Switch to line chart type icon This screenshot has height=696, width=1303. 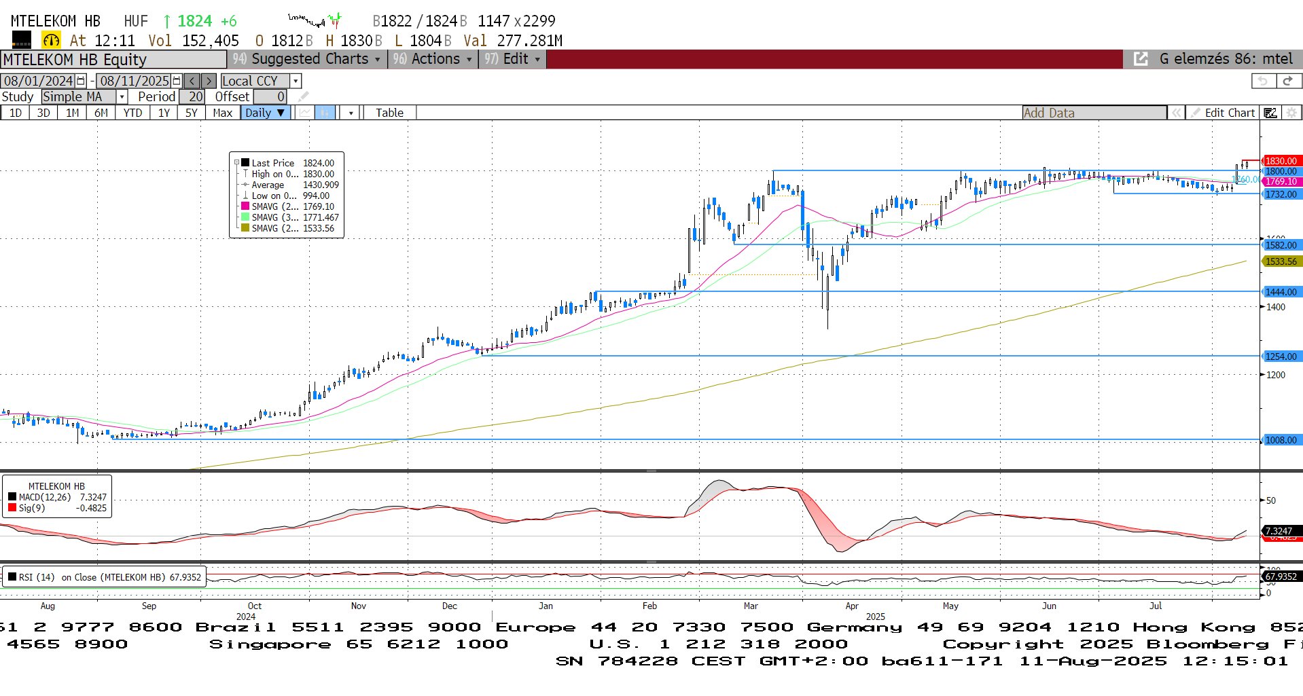click(304, 113)
